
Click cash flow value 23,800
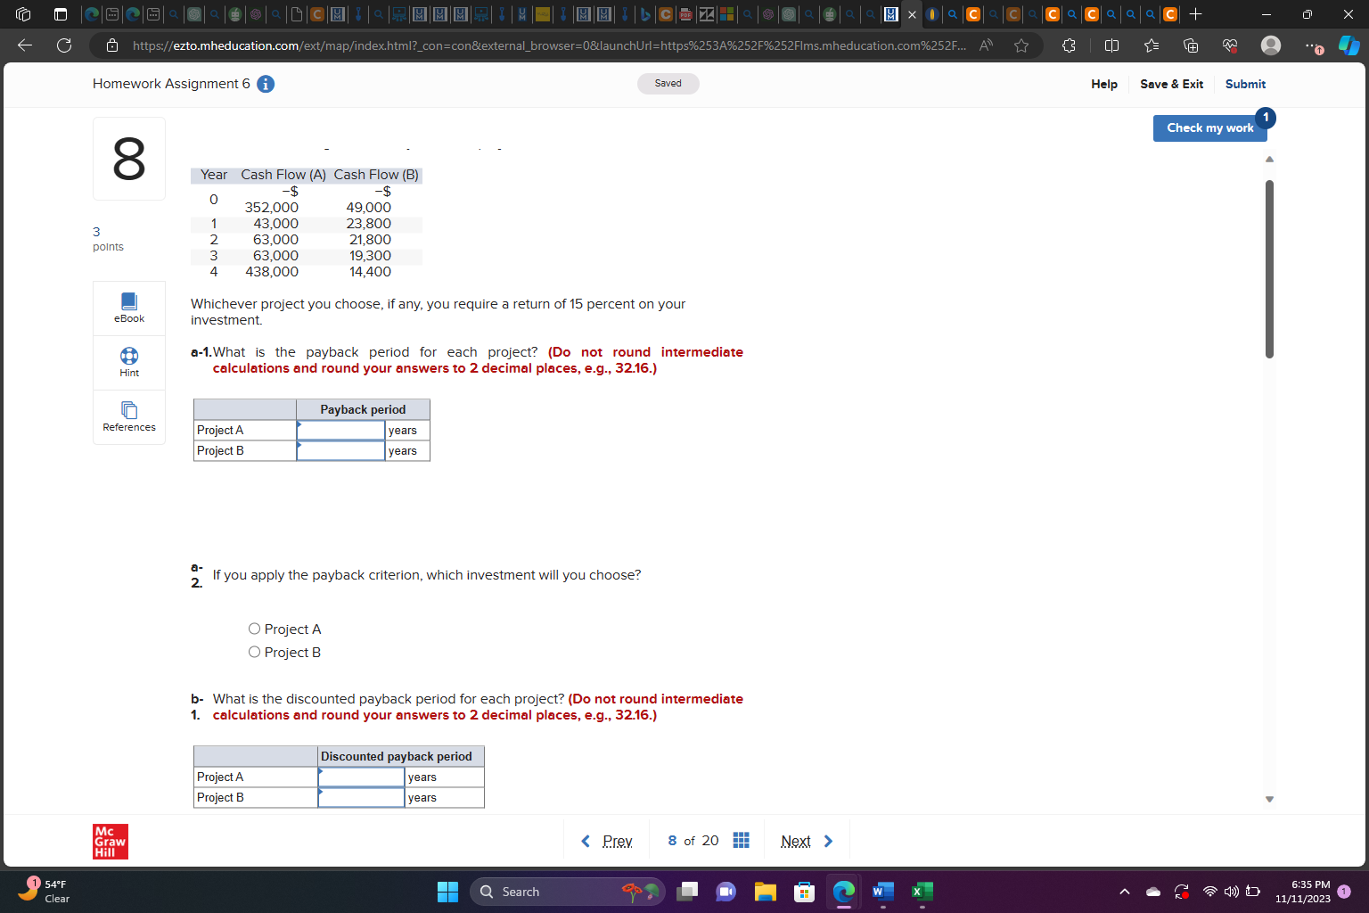[368, 224]
